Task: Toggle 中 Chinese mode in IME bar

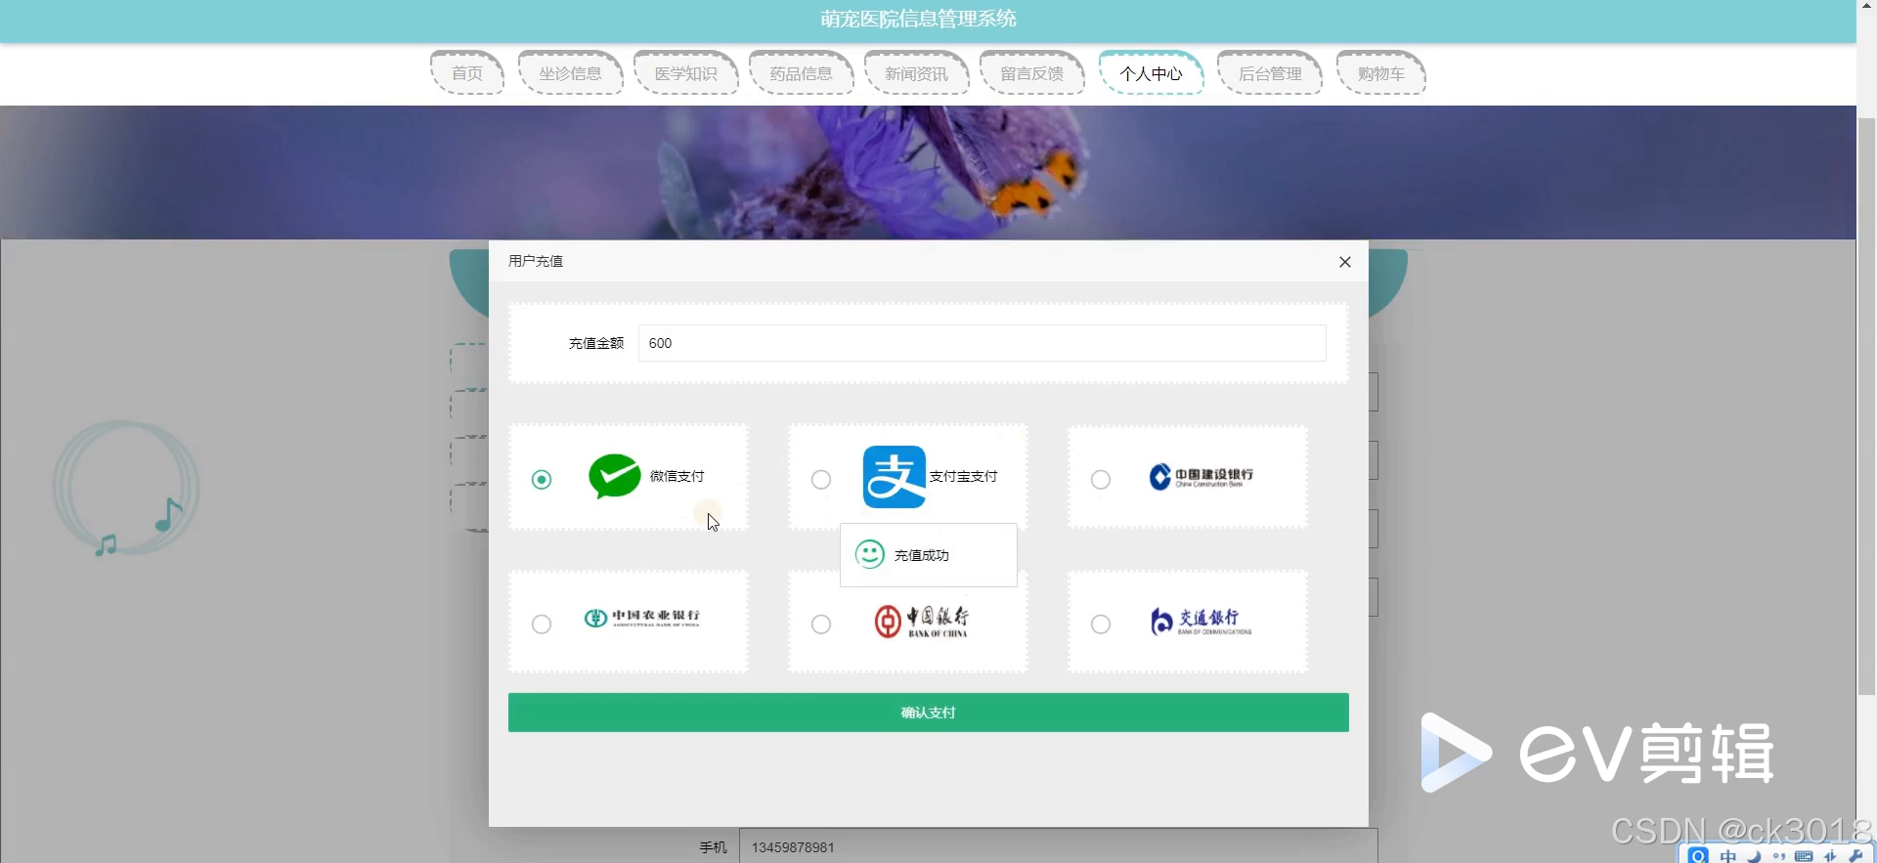Action: (x=1728, y=856)
